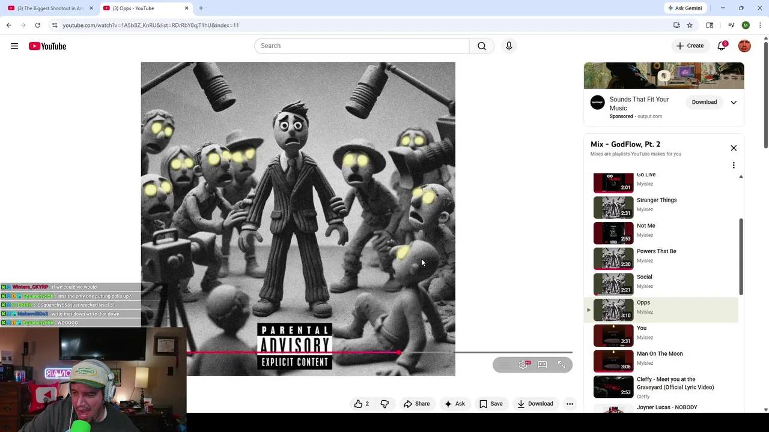Open more actions below the video

[x=570, y=404]
